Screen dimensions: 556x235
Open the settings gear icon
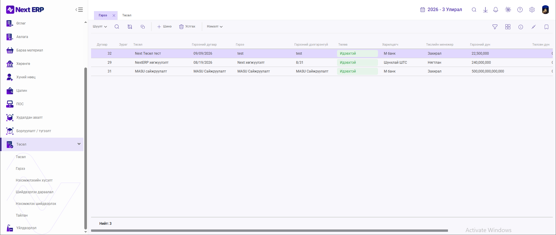(x=532, y=10)
